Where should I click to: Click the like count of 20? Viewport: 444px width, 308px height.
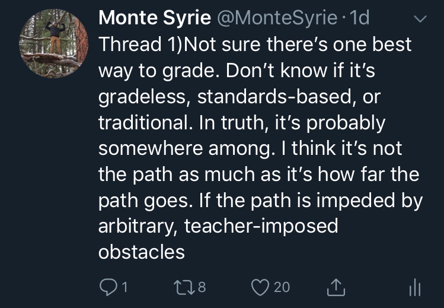pyautogui.click(x=282, y=288)
